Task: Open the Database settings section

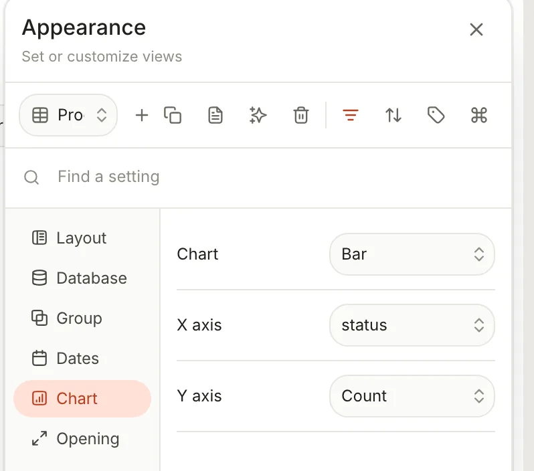Action: pos(82,278)
